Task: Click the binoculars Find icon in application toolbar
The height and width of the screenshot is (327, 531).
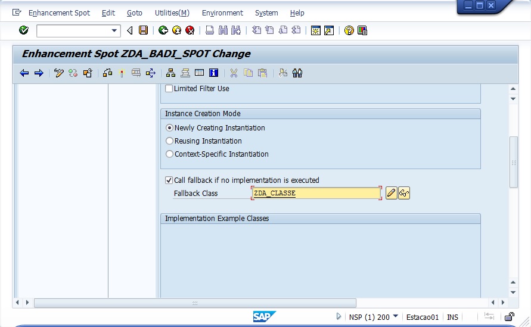Action: (297, 73)
